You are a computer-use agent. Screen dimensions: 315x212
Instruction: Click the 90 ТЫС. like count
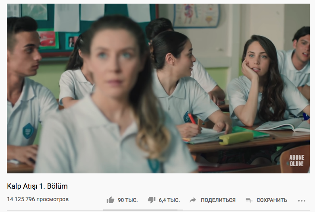click(127, 200)
